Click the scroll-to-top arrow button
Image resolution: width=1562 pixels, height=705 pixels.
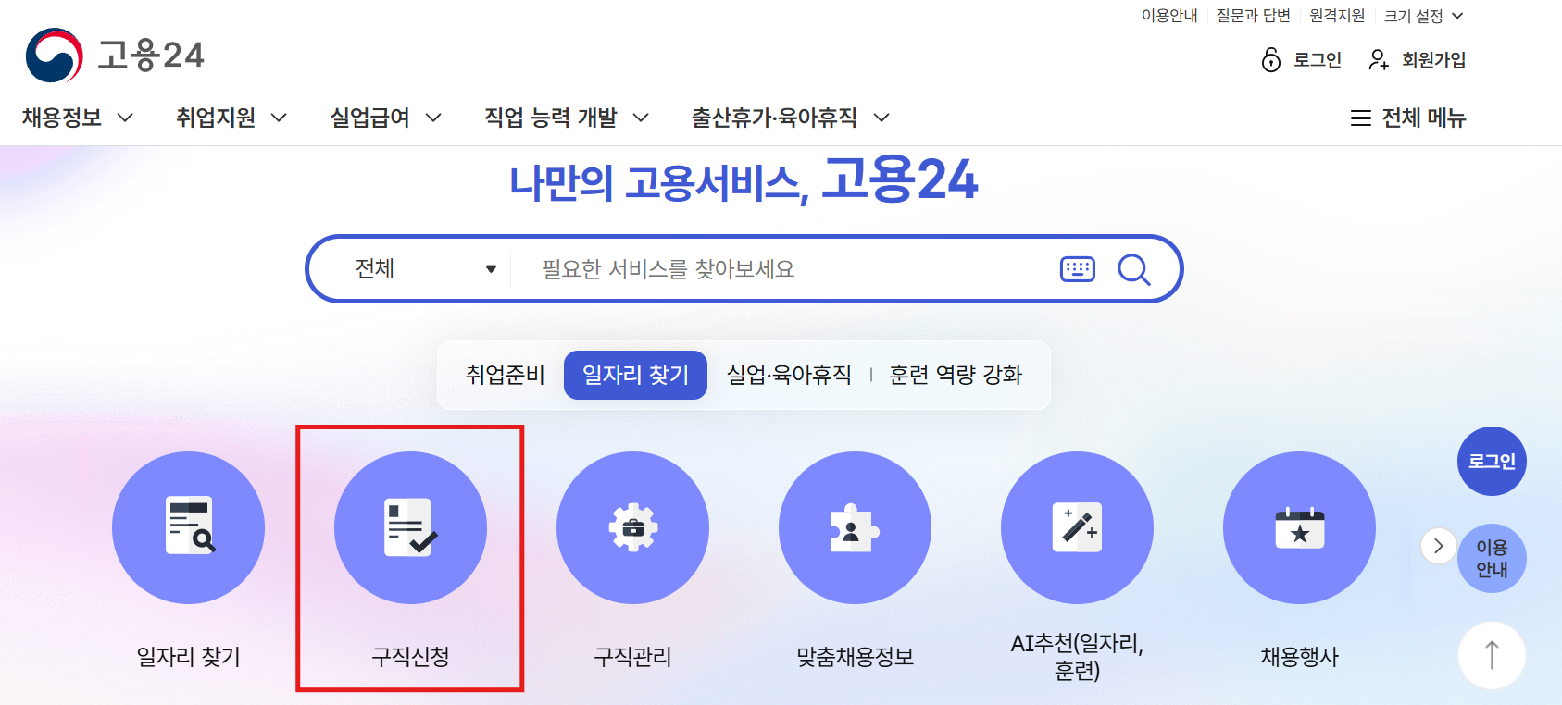point(1492,655)
